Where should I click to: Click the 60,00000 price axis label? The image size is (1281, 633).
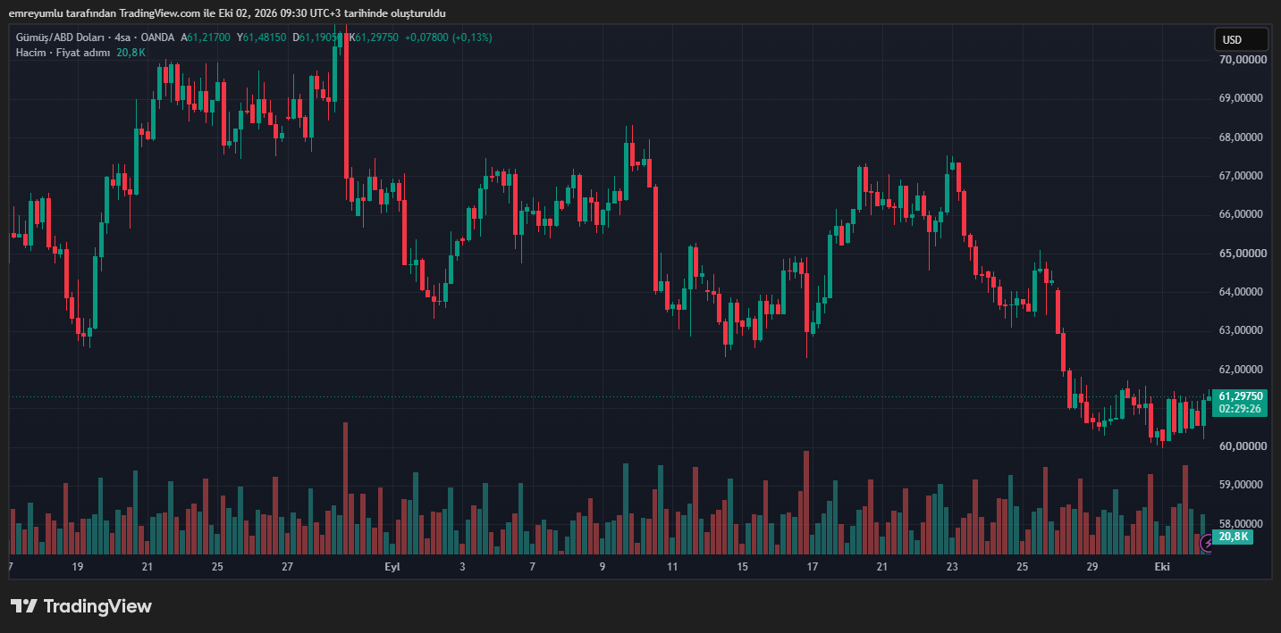1241,446
